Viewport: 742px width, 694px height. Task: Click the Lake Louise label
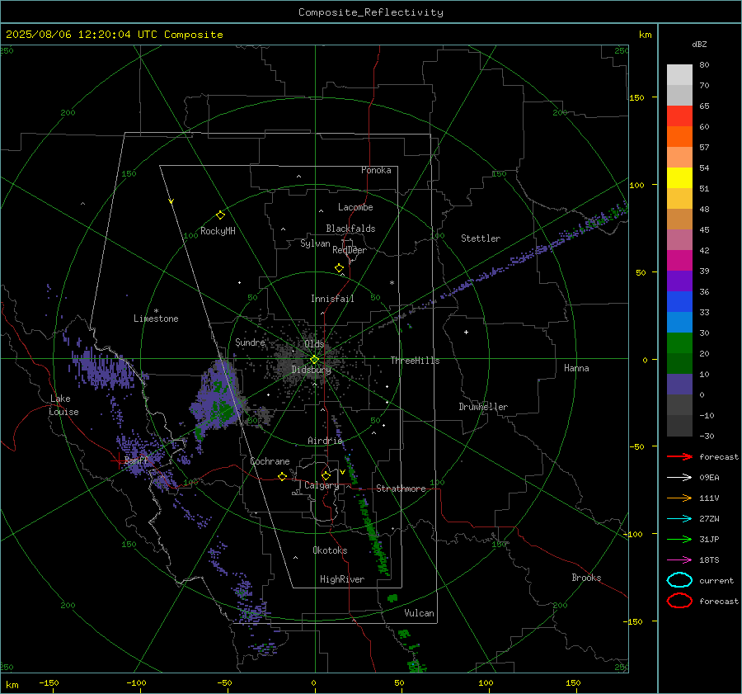(x=63, y=405)
